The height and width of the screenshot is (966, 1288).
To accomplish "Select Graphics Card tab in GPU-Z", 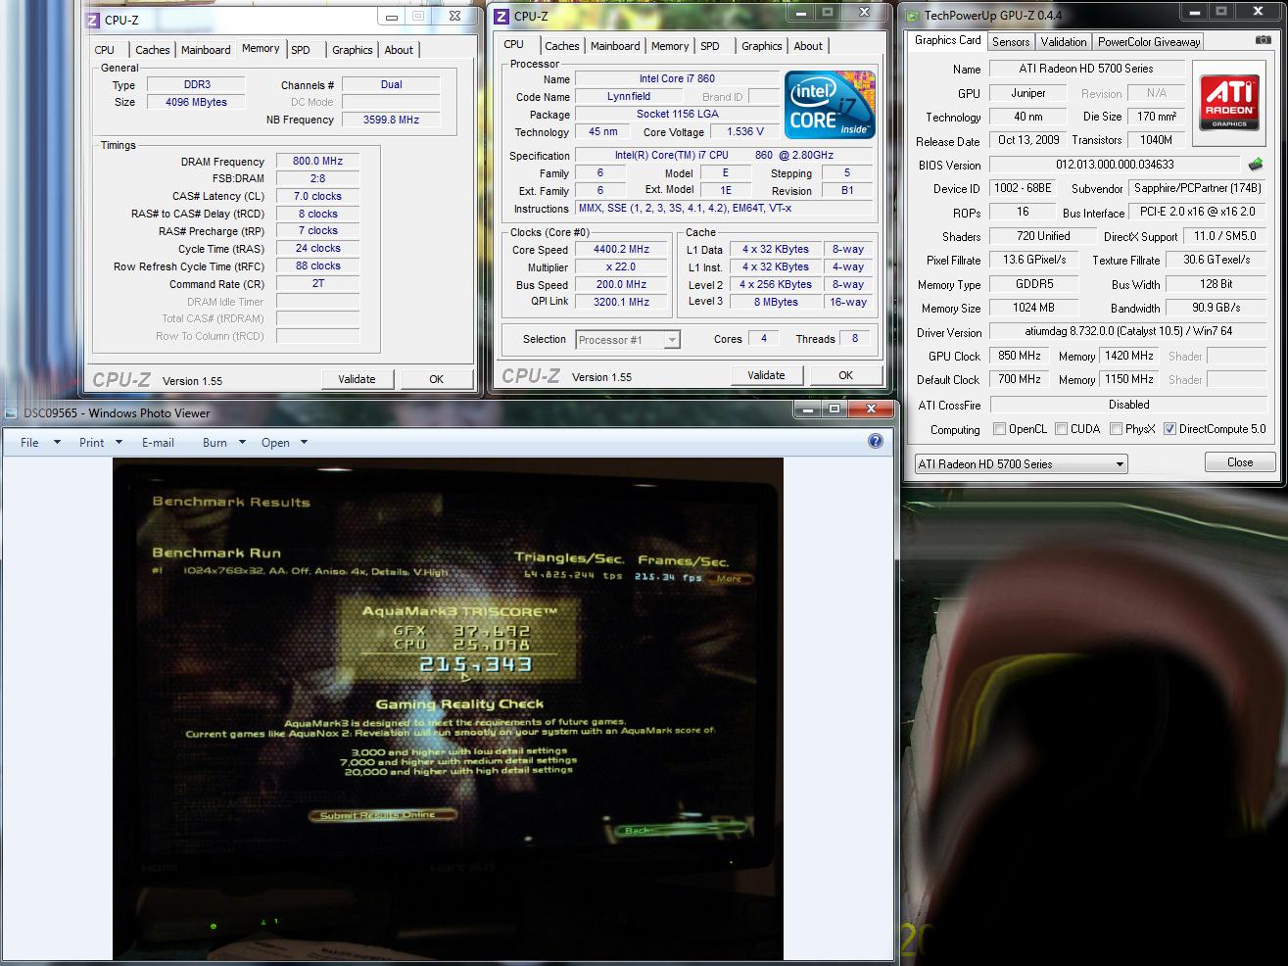I will pos(947,40).
